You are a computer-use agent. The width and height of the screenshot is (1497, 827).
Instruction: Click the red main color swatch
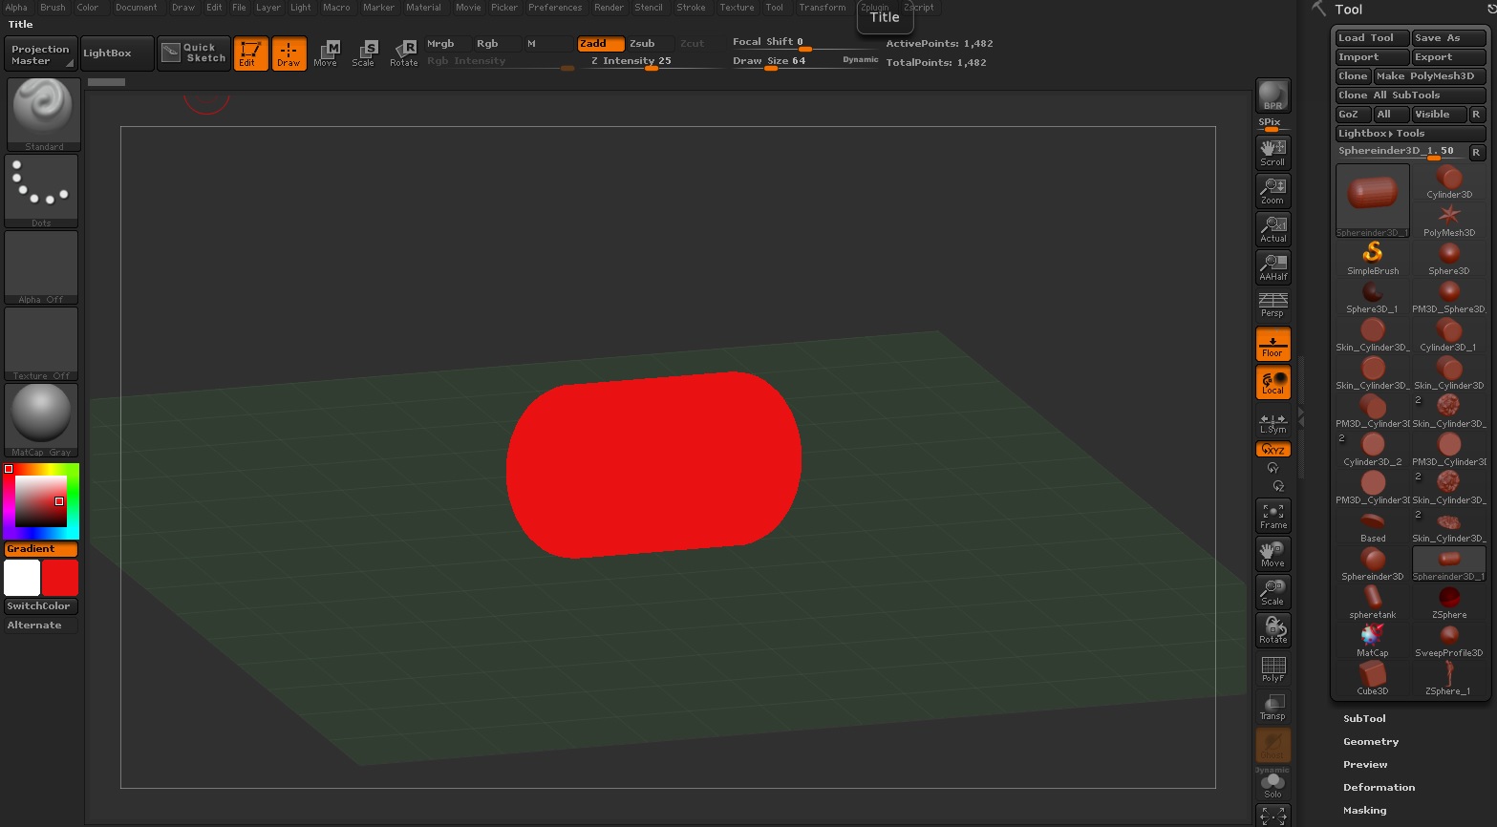60,578
